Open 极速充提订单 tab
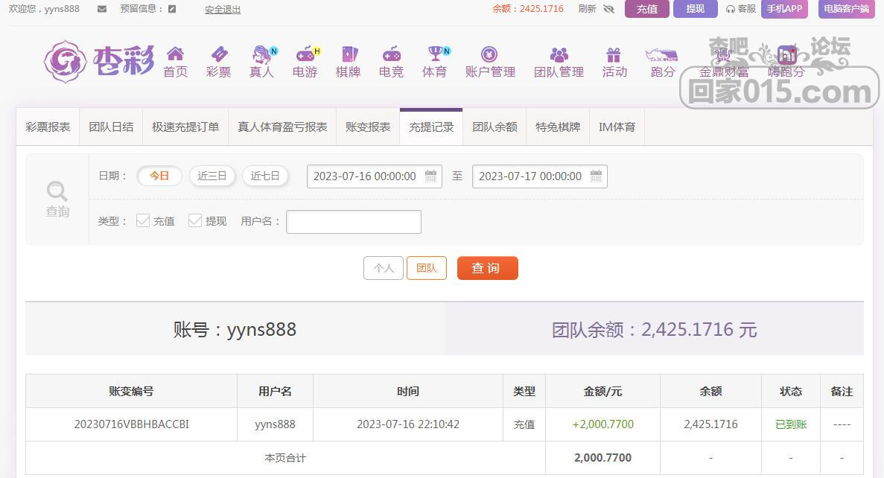Viewport: 884px width, 478px height. [x=185, y=127]
